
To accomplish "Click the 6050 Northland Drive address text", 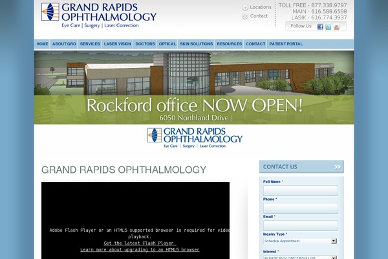I will pos(194,118).
